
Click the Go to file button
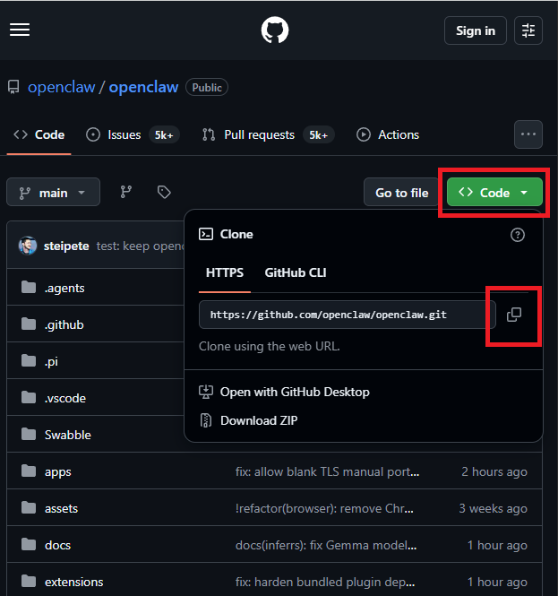(401, 193)
